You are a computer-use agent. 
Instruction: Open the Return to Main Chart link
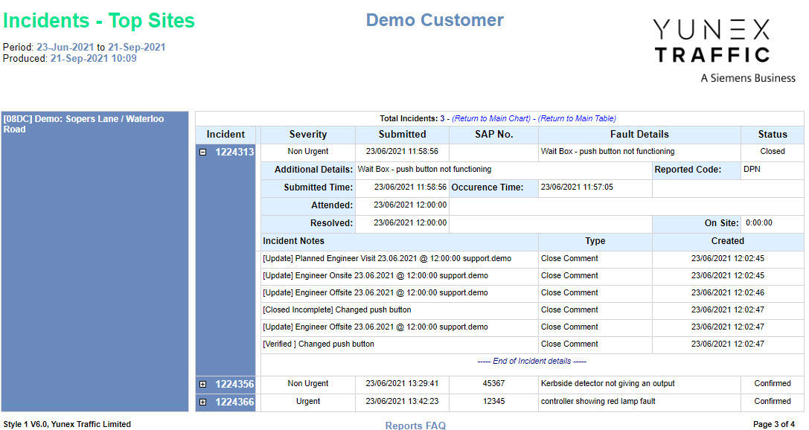[491, 118]
